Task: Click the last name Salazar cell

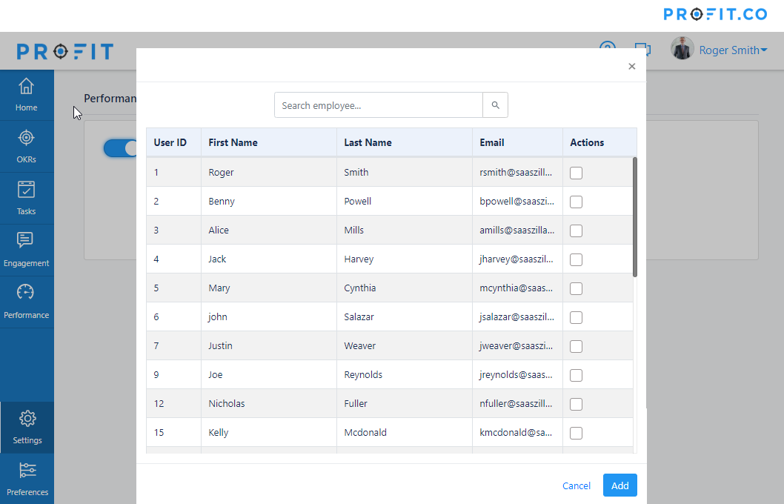Action: point(405,317)
